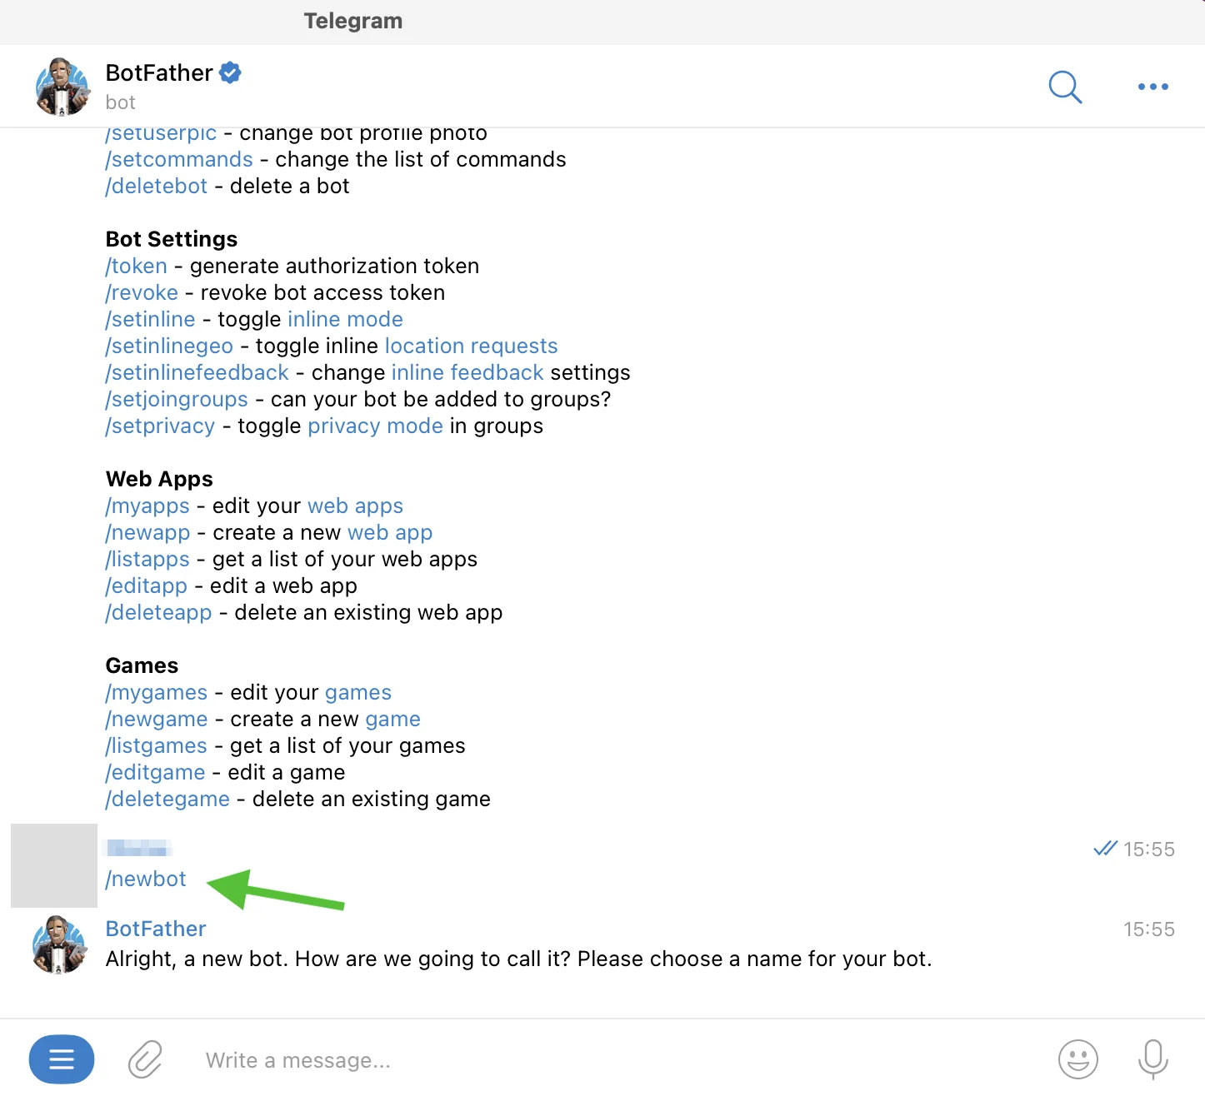Click the /setjoingroups command link

click(177, 399)
